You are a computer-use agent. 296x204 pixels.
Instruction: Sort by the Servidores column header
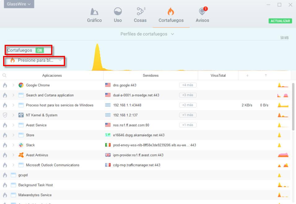[x=151, y=75]
